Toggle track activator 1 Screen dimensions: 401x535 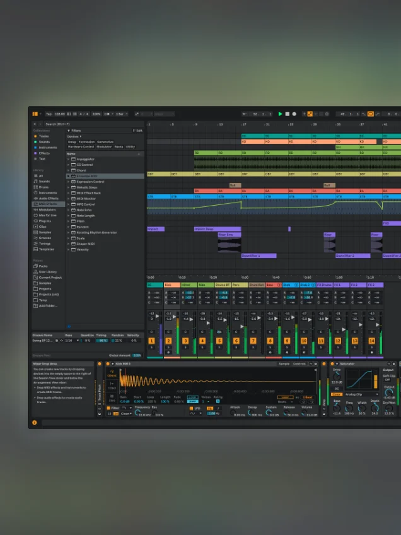[151, 341]
